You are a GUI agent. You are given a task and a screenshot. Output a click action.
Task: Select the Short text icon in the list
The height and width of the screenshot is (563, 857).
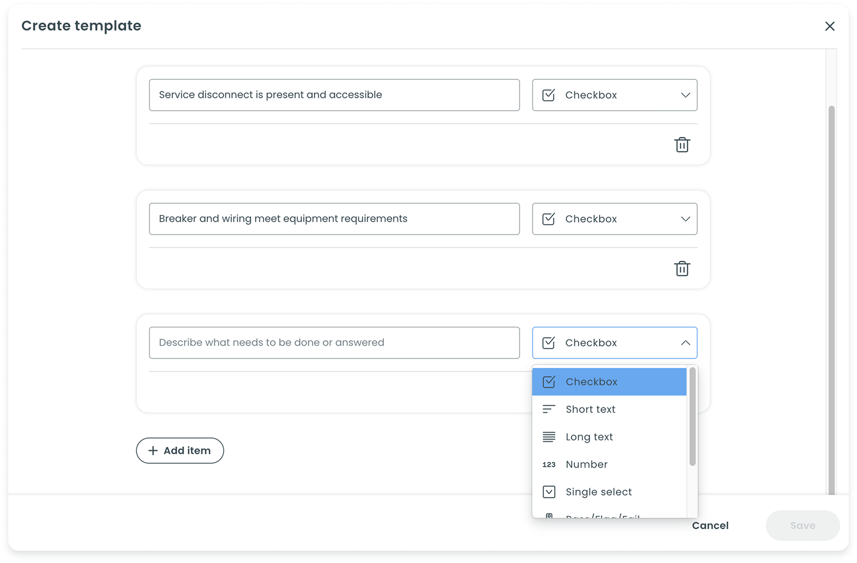pyautogui.click(x=549, y=409)
